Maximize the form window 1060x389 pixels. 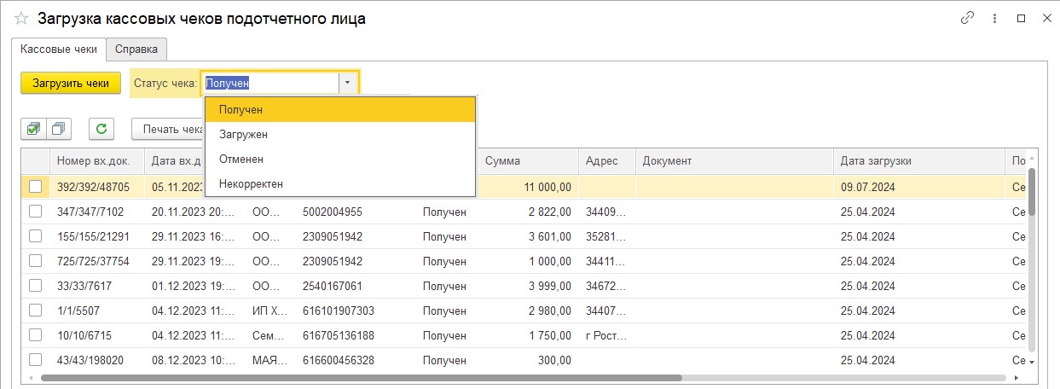pyautogui.click(x=1021, y=18)
